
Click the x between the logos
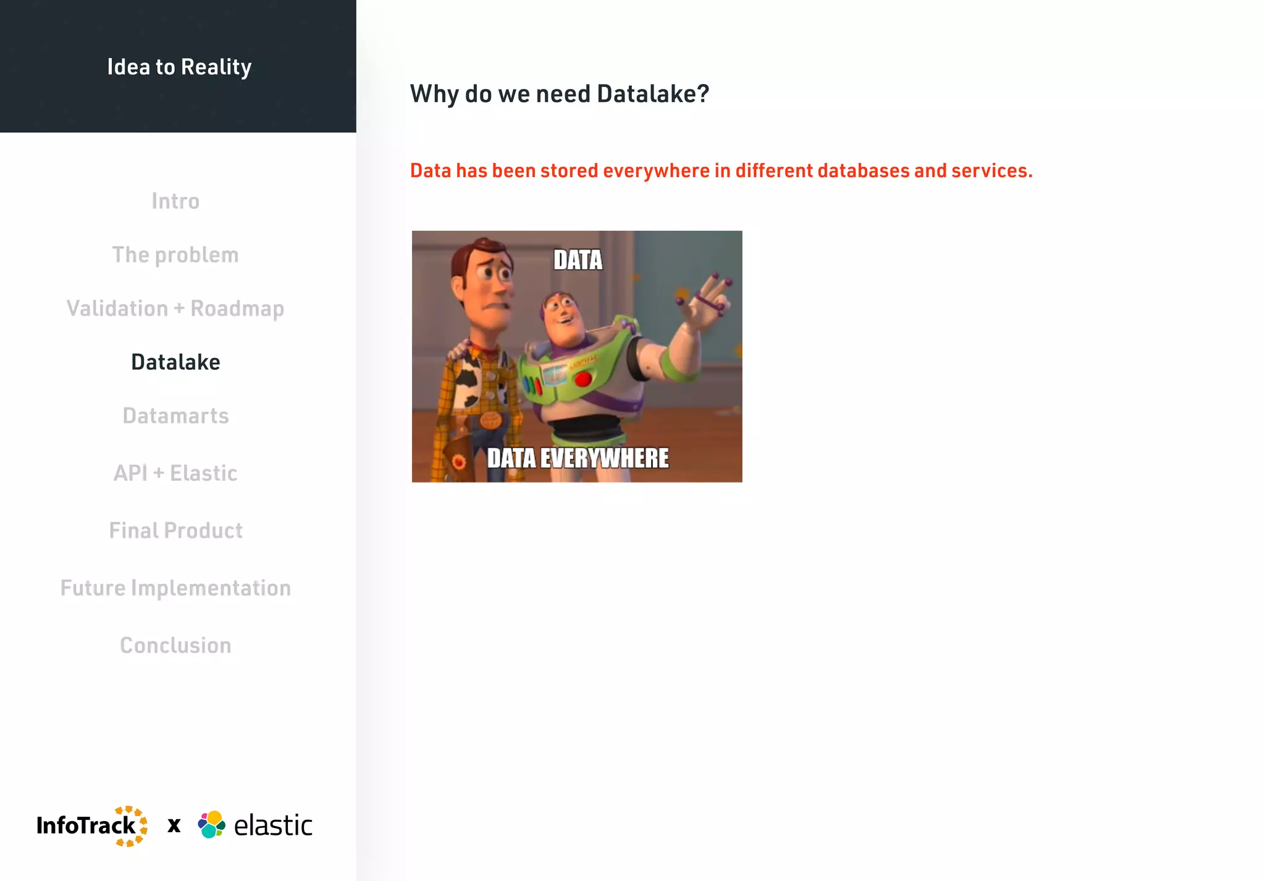[174, 825]
